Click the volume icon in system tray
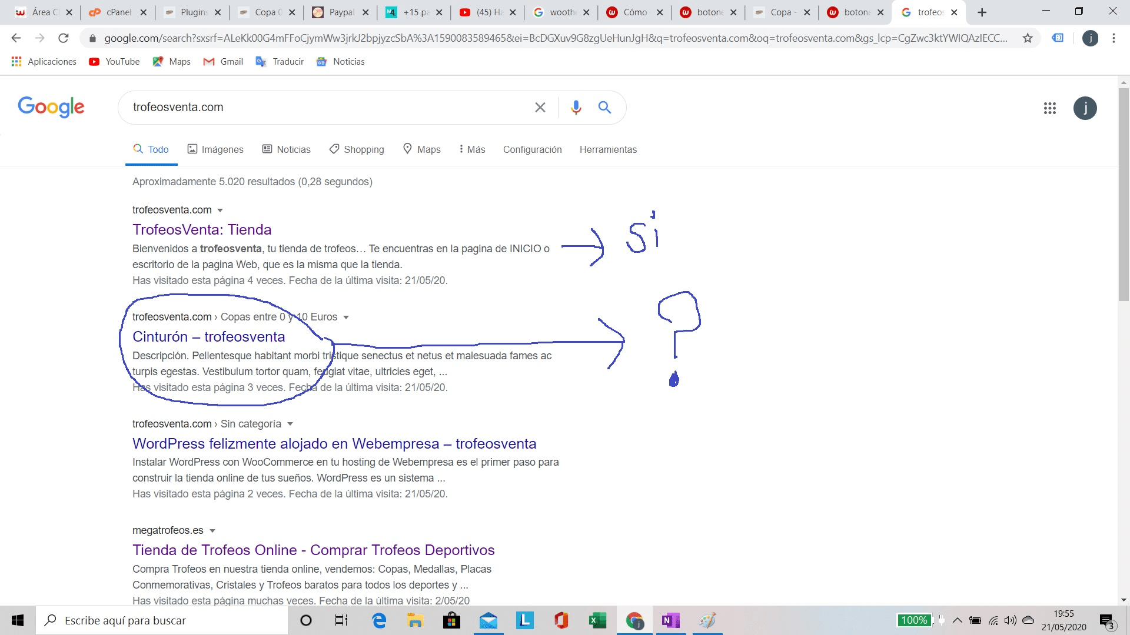Screen dimensions: 1130x635 tap(1010, 620)
